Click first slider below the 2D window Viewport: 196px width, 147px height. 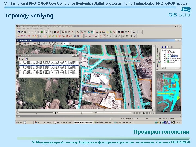point(36,113)
